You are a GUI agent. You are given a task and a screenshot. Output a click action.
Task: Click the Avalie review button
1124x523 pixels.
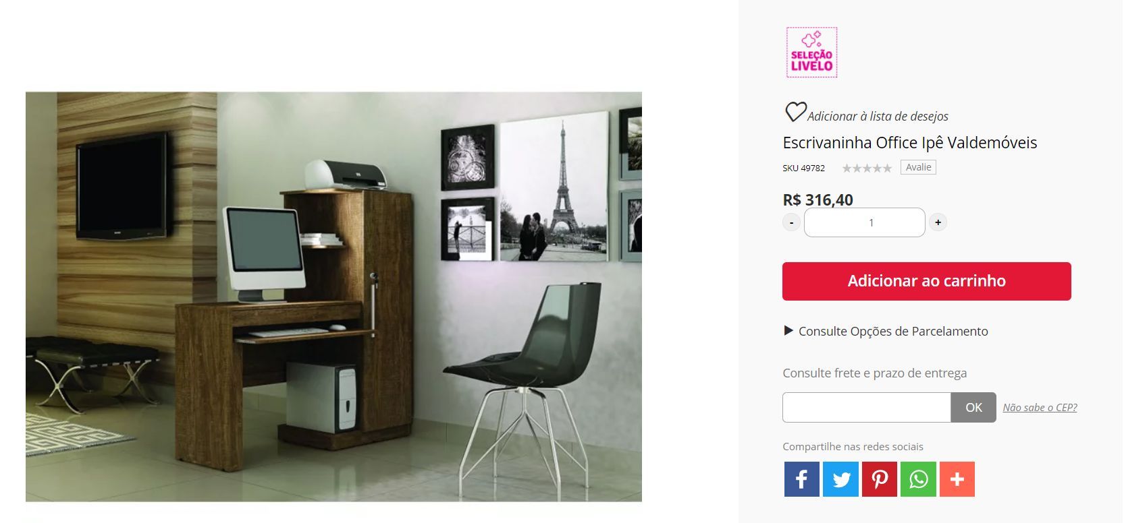[x=918, y=167]
